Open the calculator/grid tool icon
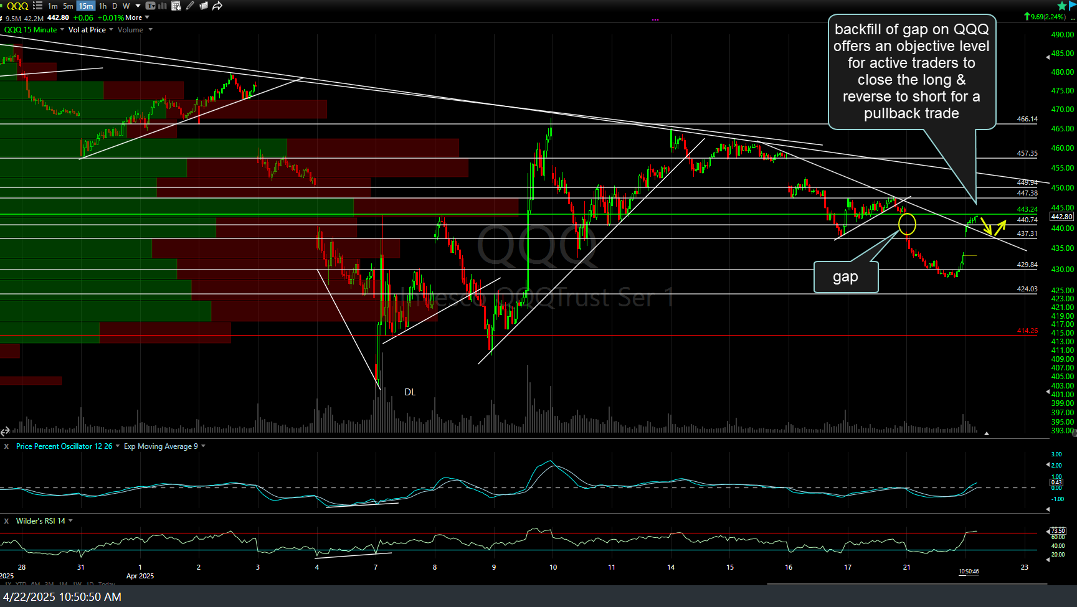This screenshot has width=1077, height=607. point(176,6)
